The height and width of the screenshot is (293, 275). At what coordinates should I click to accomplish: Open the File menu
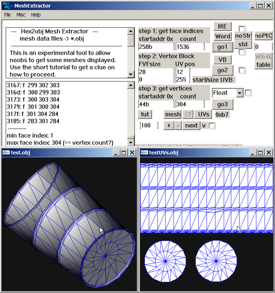click(x=7, y=15)
